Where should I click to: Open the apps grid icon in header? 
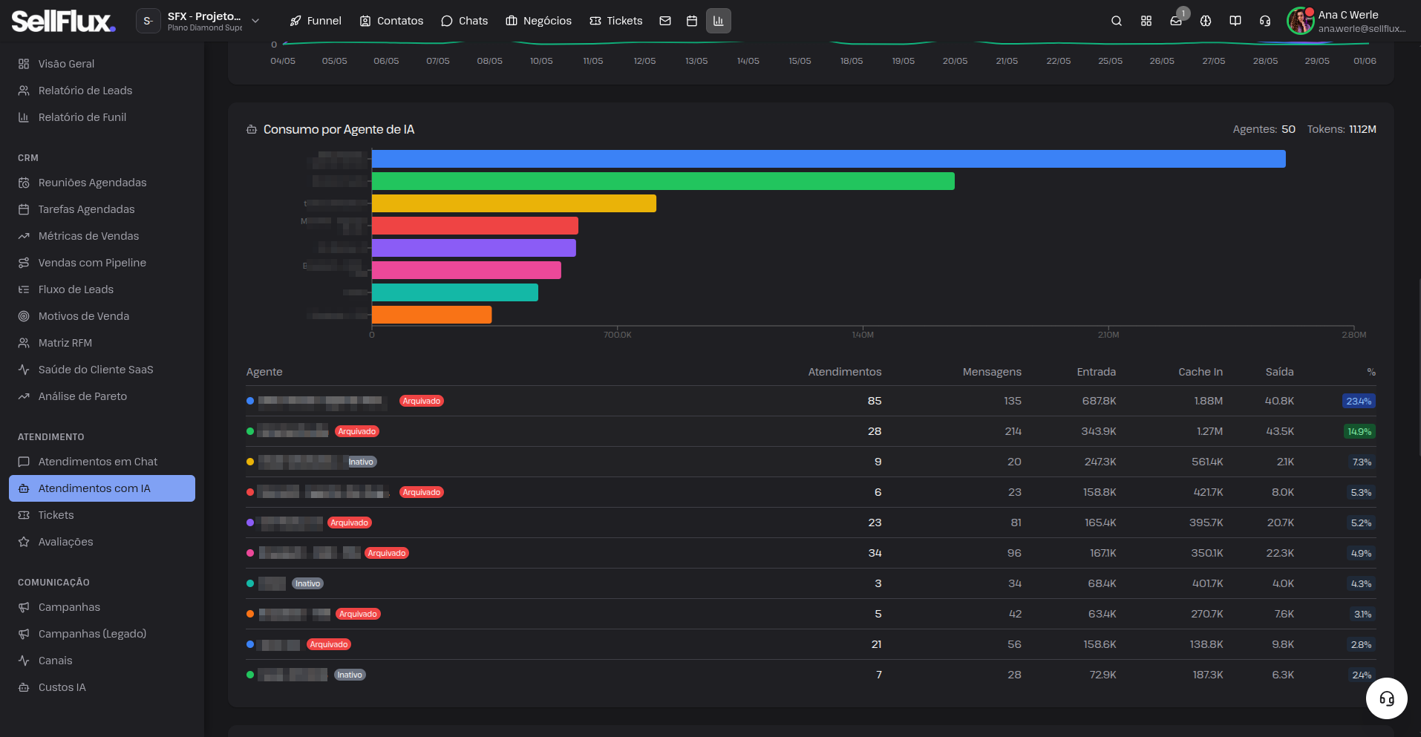point(1146,21)
